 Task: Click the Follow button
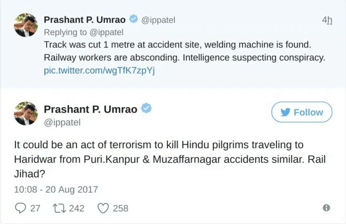click(x=302, y=112)
